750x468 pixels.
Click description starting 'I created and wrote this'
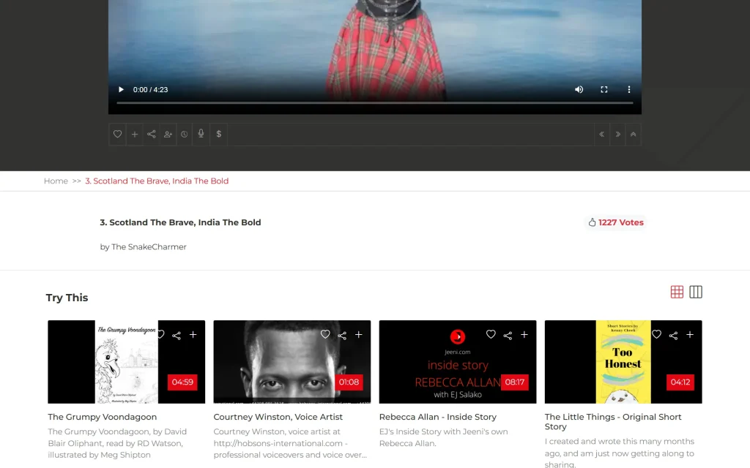click(620, 453)
